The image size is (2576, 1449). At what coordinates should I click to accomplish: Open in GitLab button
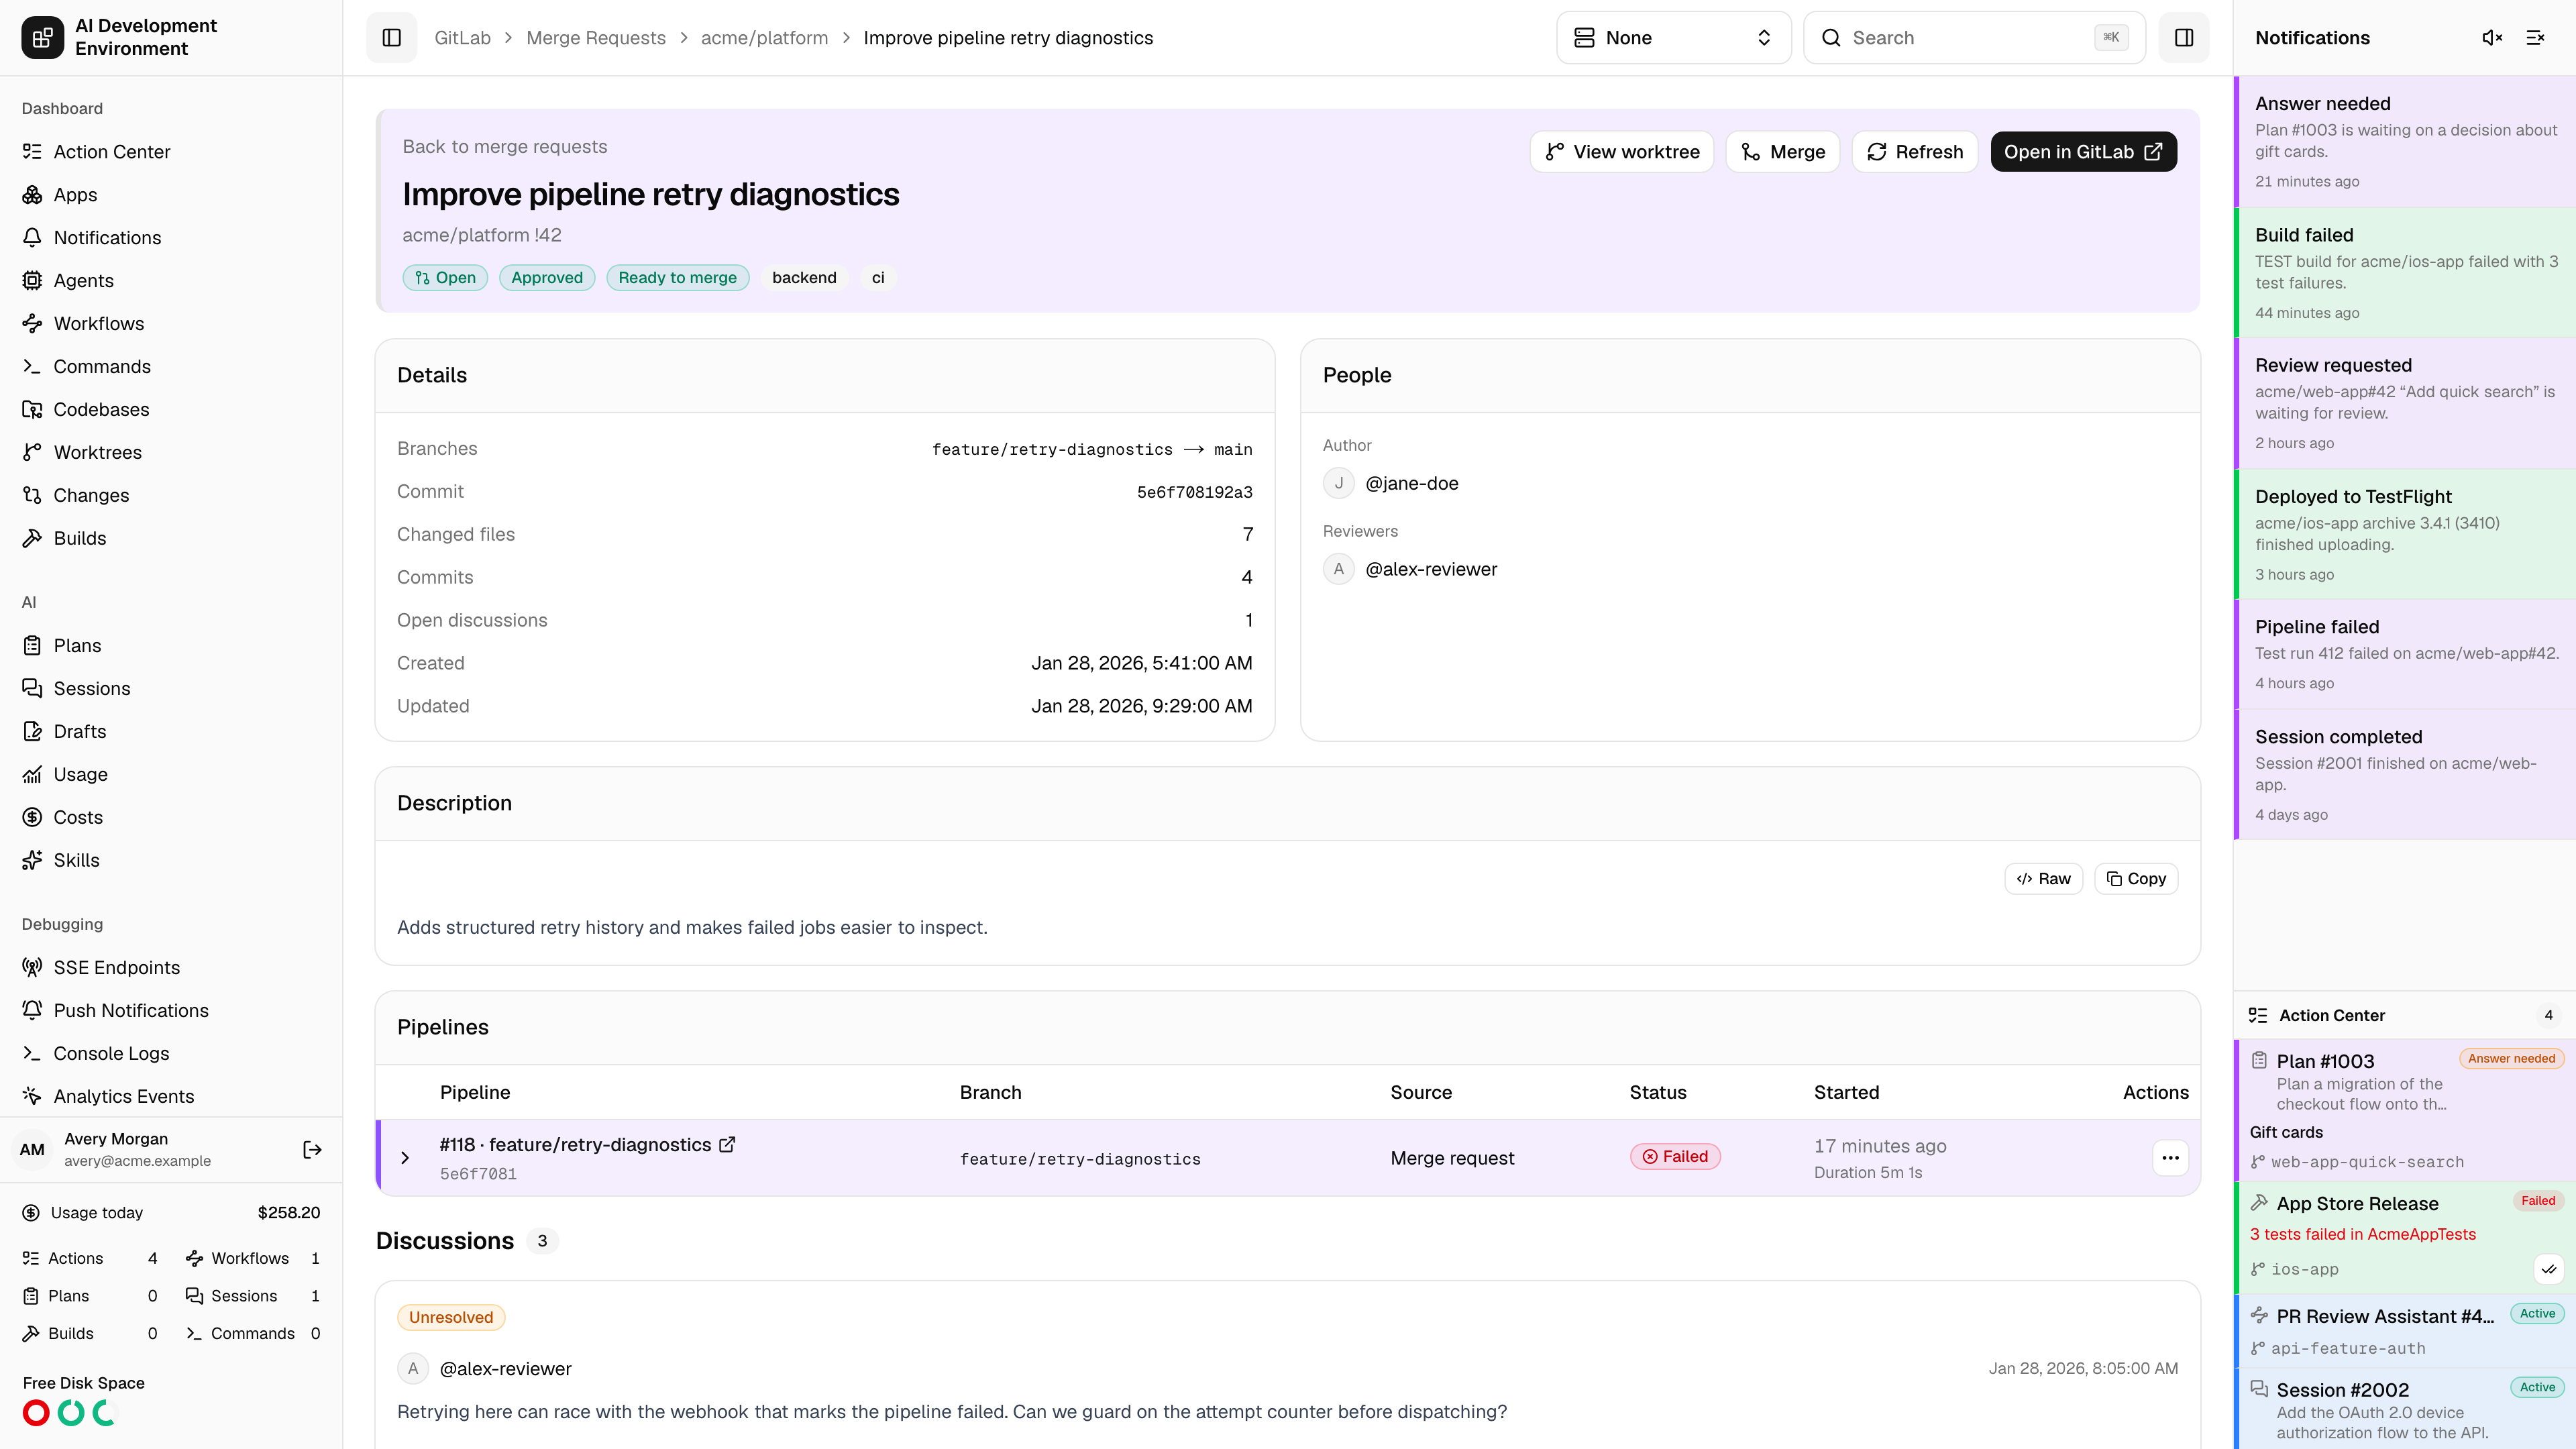coord(2083,152)
